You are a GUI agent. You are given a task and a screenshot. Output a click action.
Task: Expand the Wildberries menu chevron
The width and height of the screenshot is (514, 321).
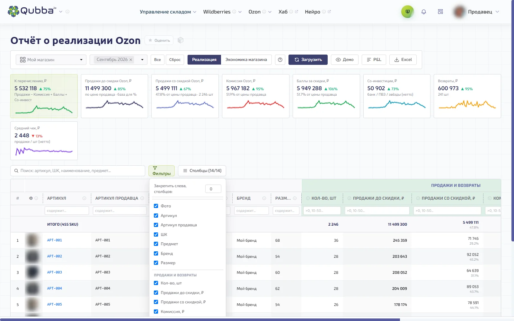point(240,12)
